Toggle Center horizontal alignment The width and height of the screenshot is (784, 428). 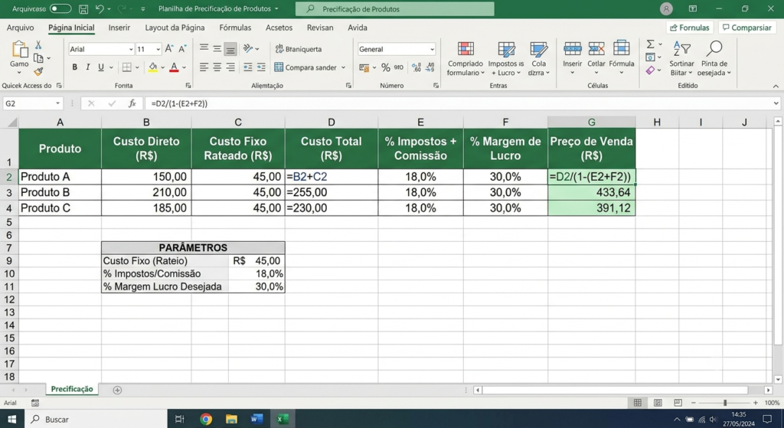click(217, 67)
